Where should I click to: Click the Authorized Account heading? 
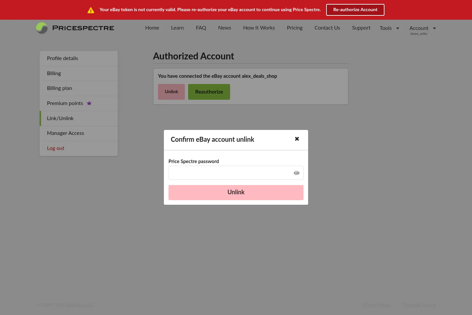[193, 56]
